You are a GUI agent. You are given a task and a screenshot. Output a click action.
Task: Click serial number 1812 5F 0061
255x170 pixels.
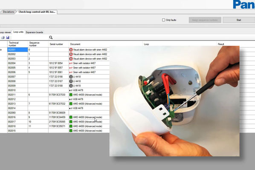click(x=56, y=72)
